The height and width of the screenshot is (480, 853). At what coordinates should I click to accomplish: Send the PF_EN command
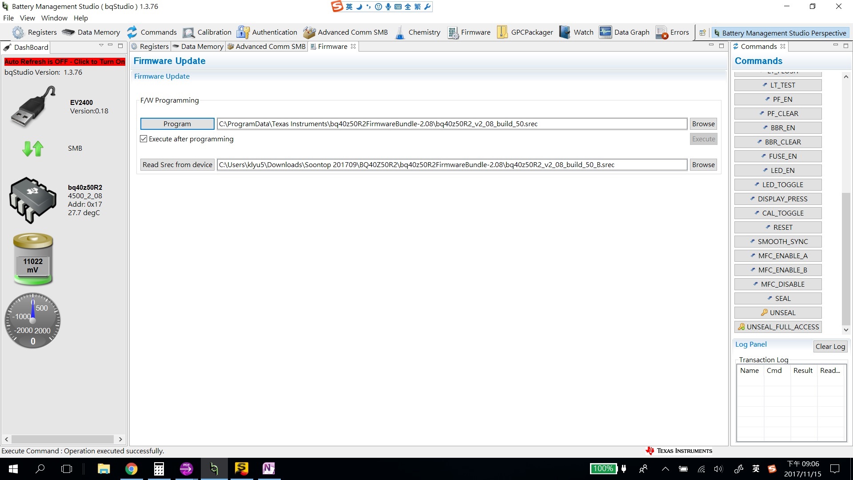[778, 100]
